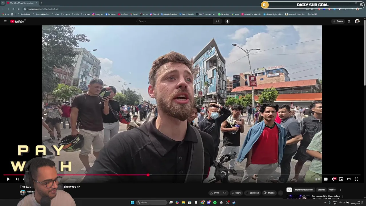
Task: Reload the page
Action: click(13, 9)
